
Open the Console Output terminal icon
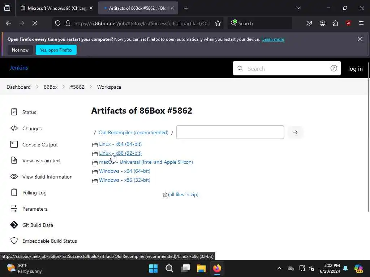14,144
